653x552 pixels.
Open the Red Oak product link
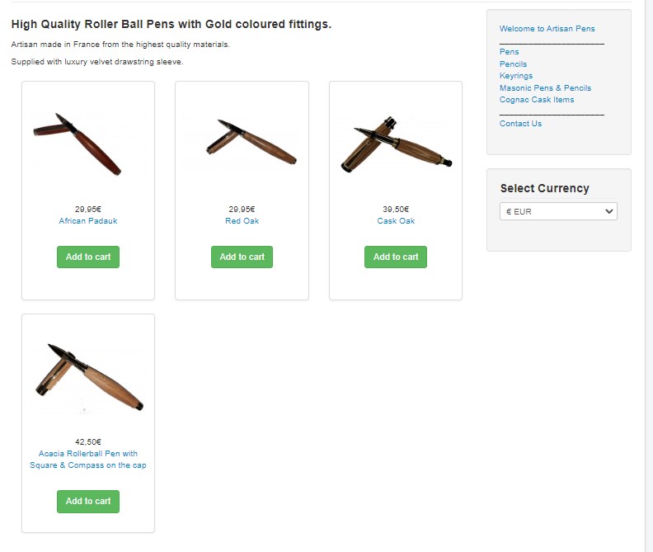click(x=242, y=221)
